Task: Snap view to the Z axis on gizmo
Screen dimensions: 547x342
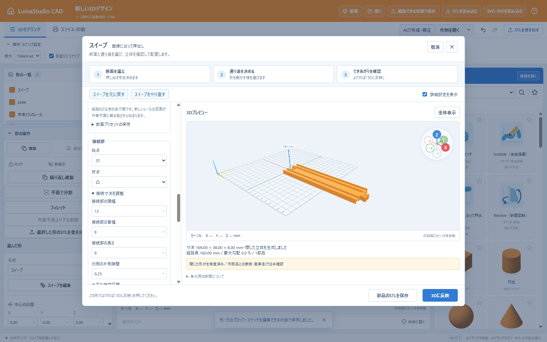Action: coord(437,135)
